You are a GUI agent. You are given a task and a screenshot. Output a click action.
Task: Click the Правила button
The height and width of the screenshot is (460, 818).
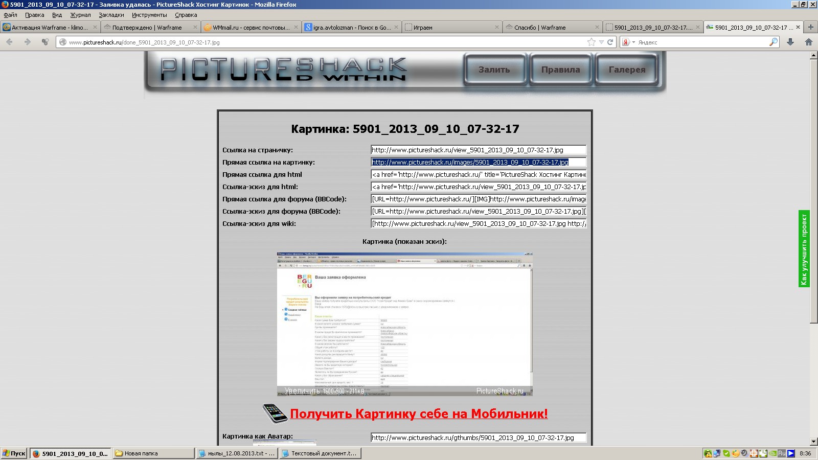(561, 70)
